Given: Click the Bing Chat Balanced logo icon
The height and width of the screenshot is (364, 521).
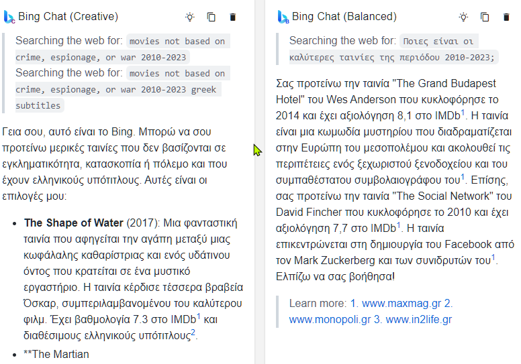Looking at the screenshot, I should point(283,17).
